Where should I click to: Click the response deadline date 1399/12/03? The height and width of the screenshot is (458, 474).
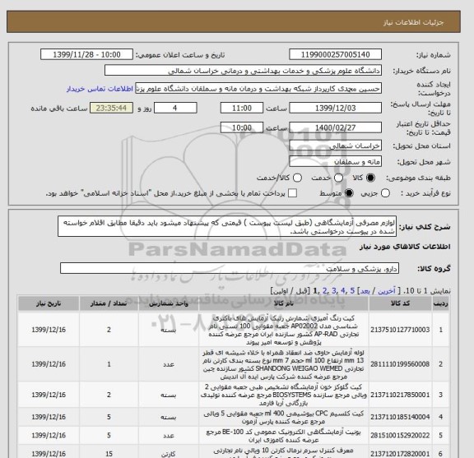point(335,108)
